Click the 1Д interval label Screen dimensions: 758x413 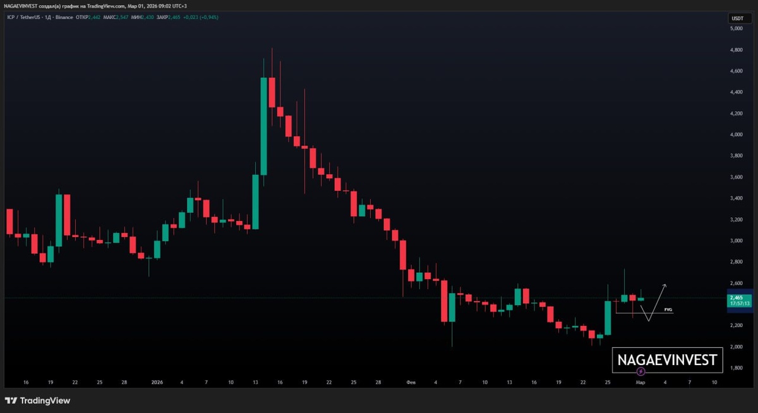tap(49, 18)
